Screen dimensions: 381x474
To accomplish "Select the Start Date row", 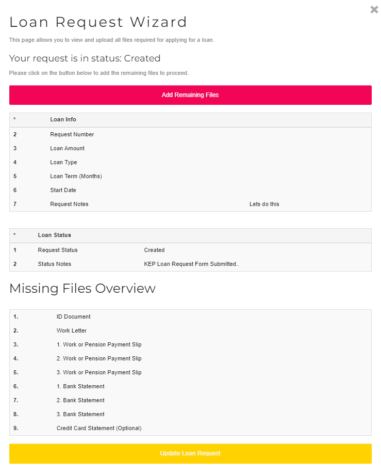I will pos(63,190).
